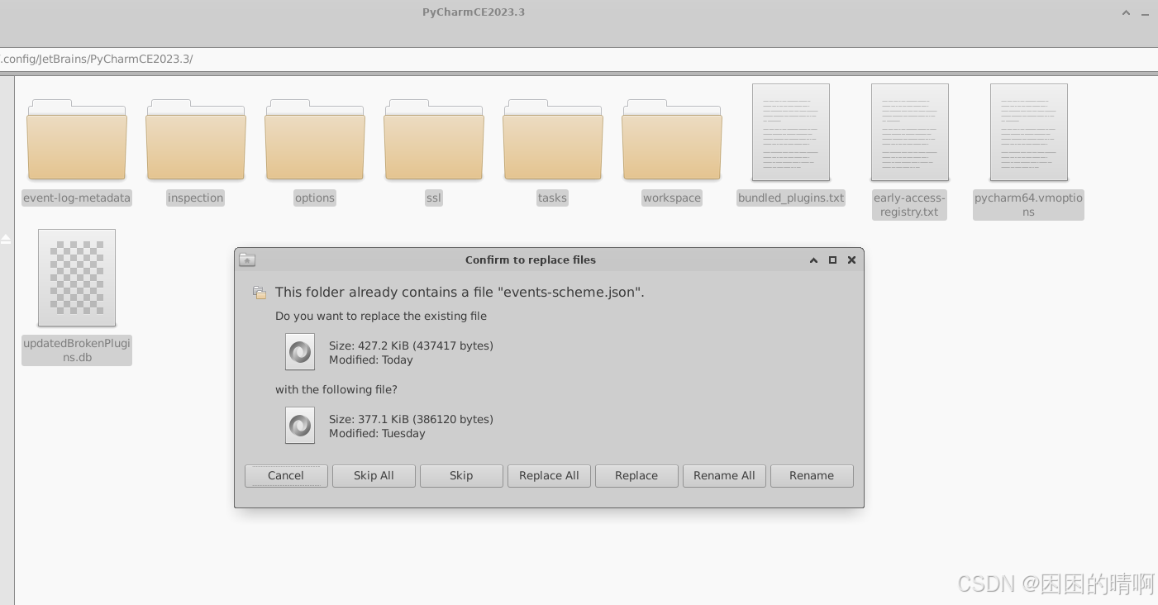Click the existing file's icon (427.2 KiB)

point(300,352)
